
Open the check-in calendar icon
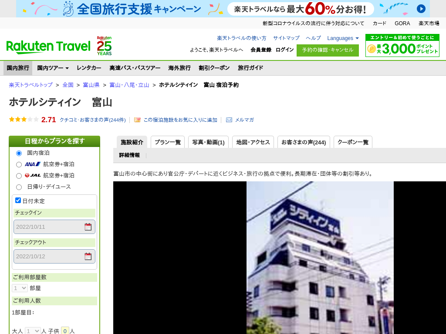88,227
